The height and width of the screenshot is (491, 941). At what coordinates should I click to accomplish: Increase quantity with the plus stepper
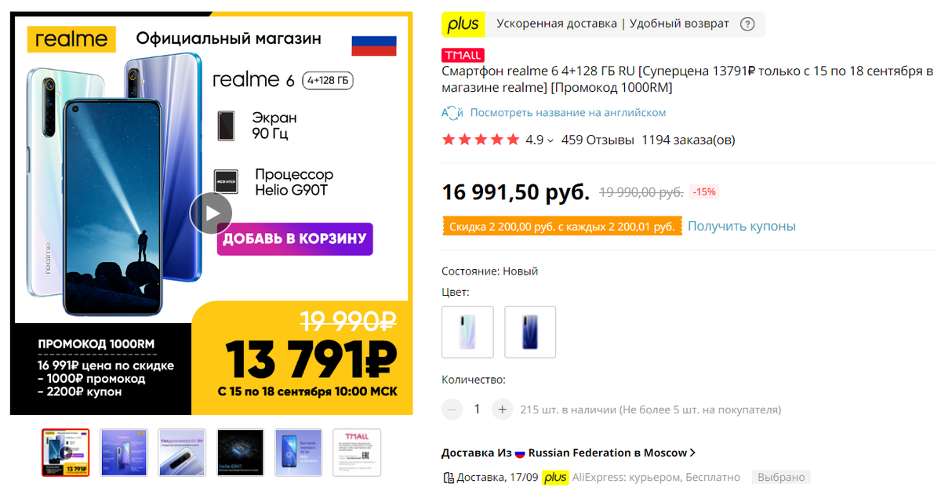(502, 409)
